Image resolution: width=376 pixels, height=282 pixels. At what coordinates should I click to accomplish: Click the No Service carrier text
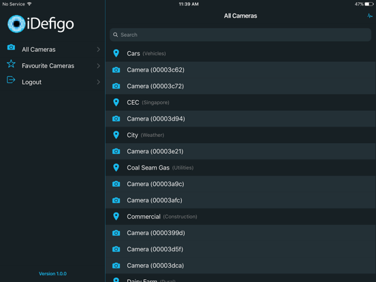[x=14, y=4]
